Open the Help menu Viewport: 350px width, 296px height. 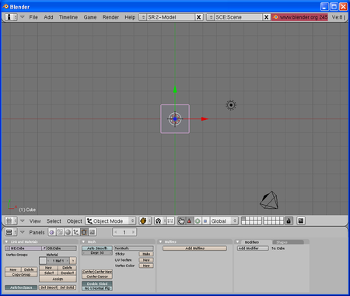[x=130, y=17]
